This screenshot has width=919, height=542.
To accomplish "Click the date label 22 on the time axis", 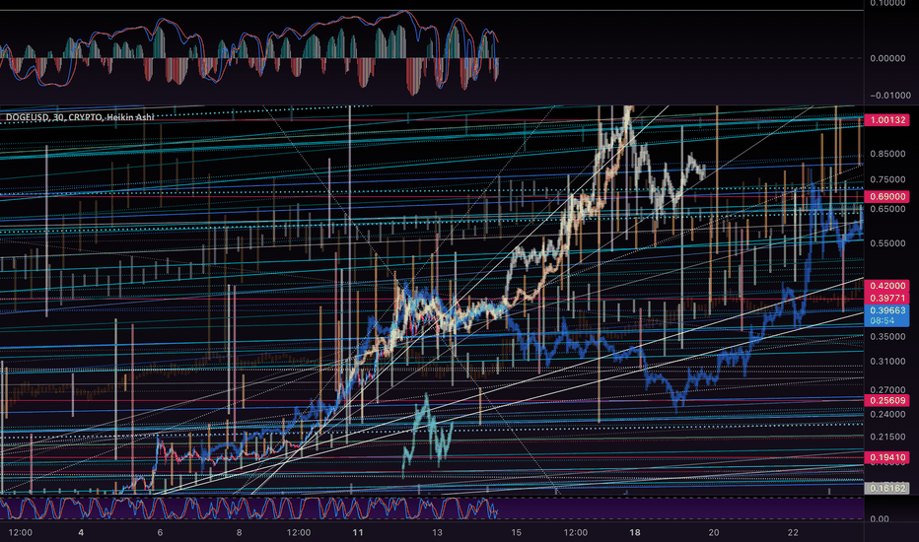I will (793, 532).
